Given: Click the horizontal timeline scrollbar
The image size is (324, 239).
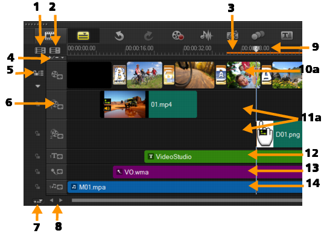Looking at the screenshot, I should [x=187, y=200].
